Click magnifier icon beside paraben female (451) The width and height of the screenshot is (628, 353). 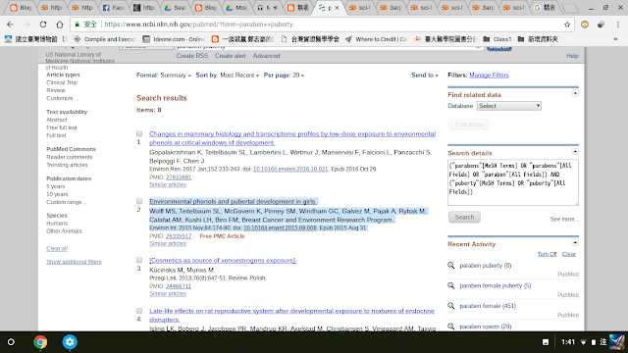coord(451,306)
